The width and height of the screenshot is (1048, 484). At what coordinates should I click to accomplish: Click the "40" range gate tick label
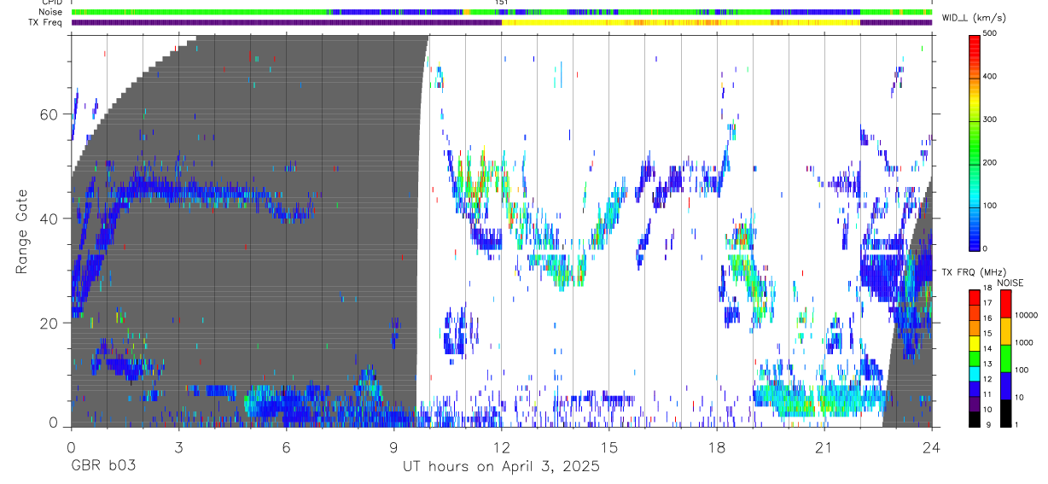(49, 219)
